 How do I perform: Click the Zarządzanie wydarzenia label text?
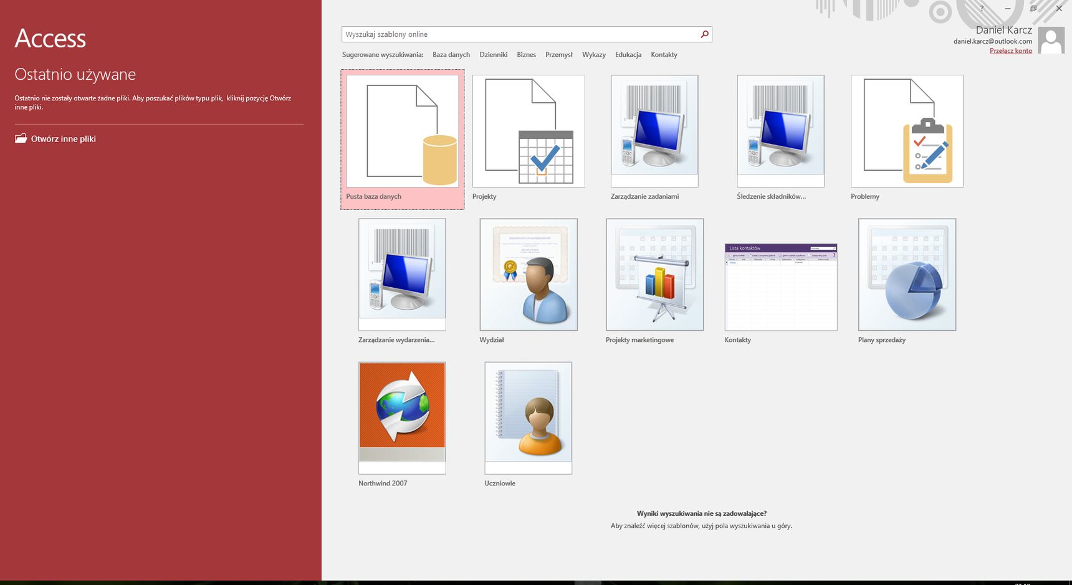tap(396, 340)
